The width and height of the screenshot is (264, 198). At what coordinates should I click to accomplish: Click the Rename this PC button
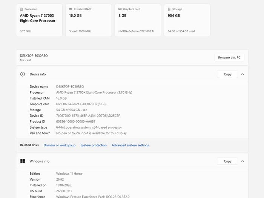click(229, 57)
